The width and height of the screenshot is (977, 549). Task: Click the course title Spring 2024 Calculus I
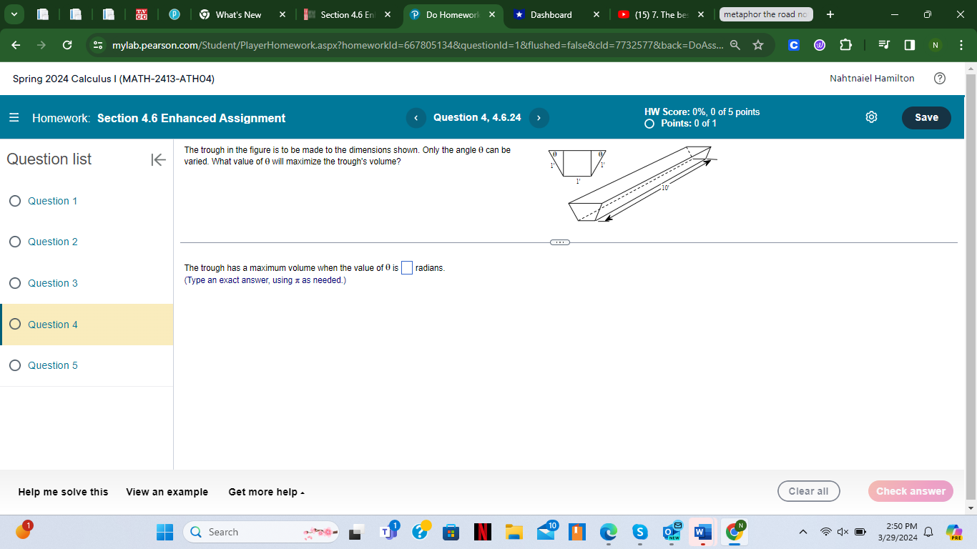point(114,79)
